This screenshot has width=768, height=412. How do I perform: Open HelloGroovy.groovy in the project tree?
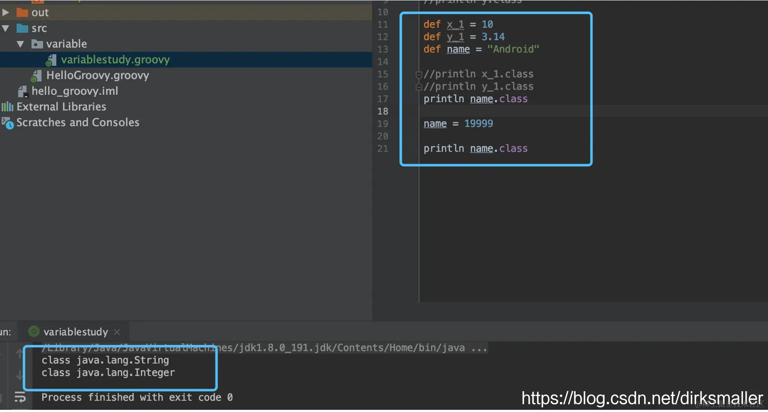(x=98, y=75)
